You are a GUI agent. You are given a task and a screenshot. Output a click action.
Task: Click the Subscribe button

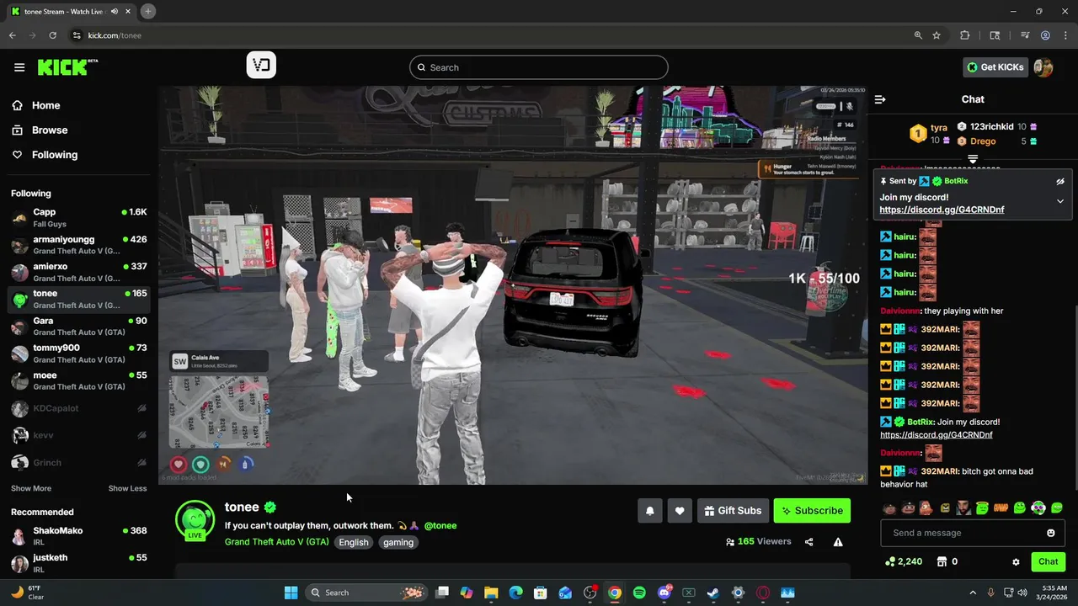tap(812, 511)
